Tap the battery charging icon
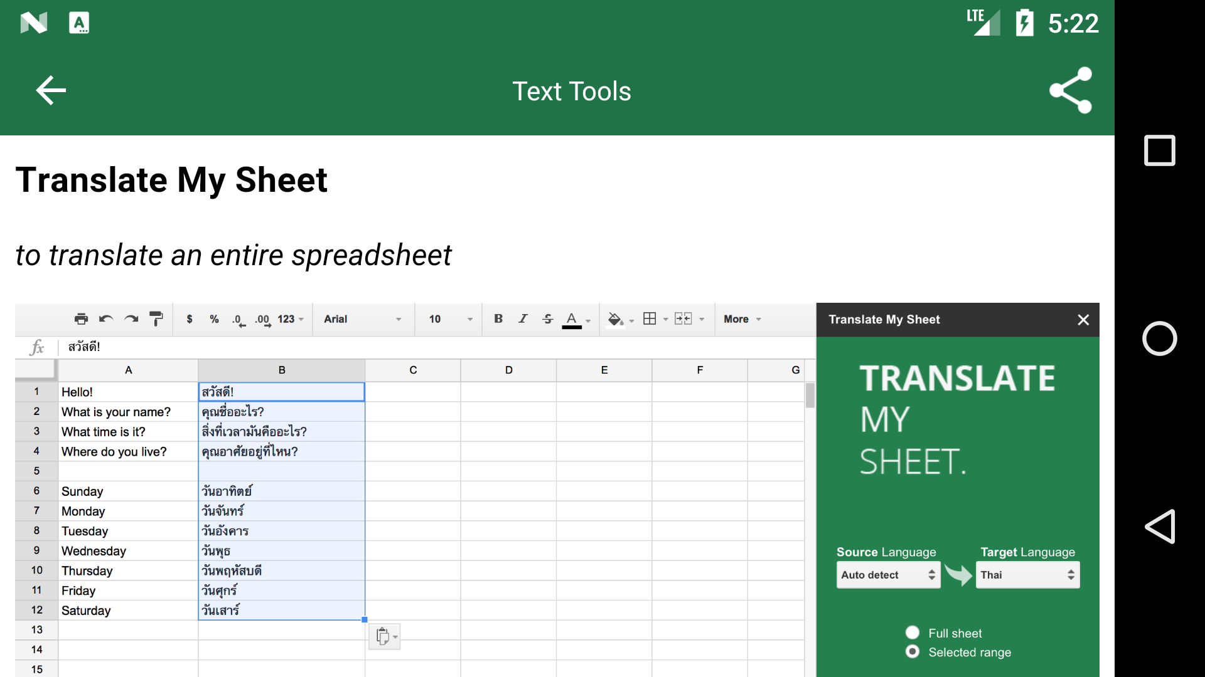Image resolution: width=1205 pixels, height=677 pixels. point(1024,23)
